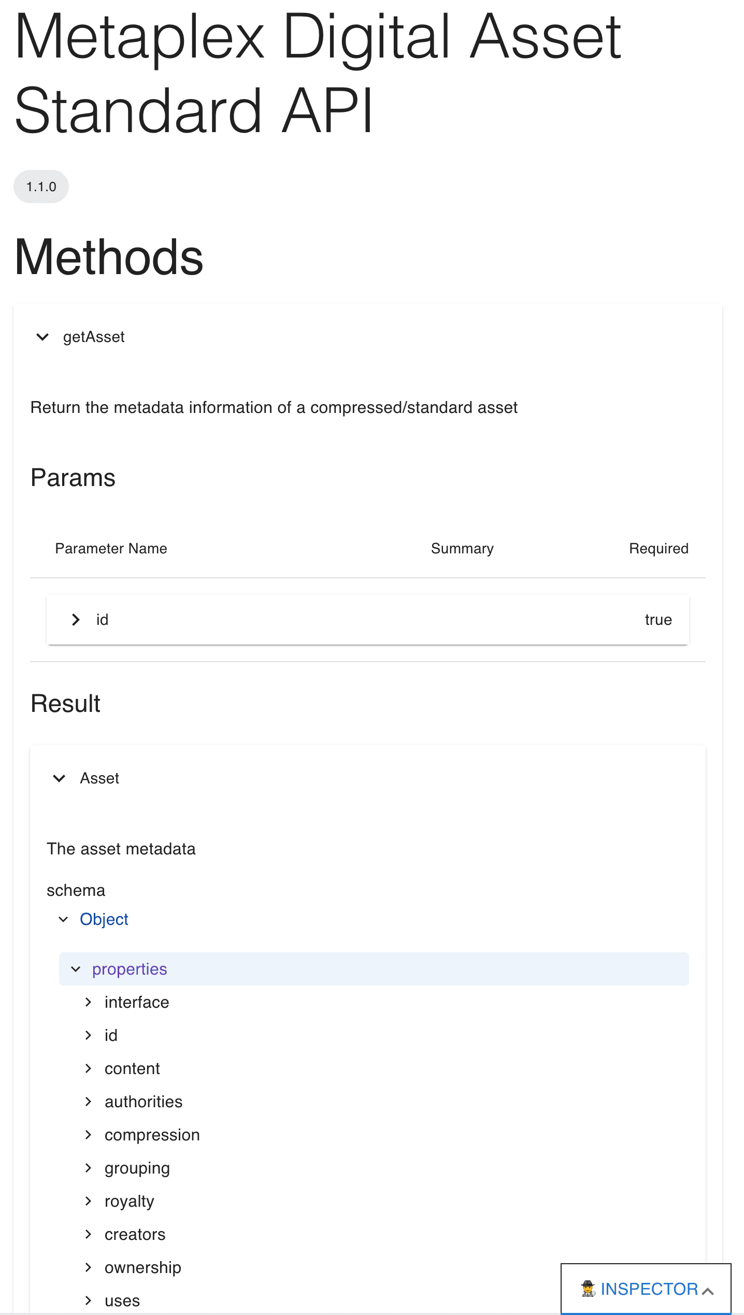
Task: Open the Inspector panel
Action: (x=649, y=1289)
